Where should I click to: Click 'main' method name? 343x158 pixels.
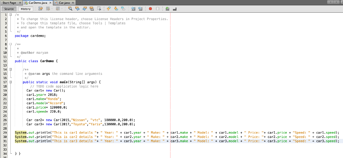[x=64, y=82]
